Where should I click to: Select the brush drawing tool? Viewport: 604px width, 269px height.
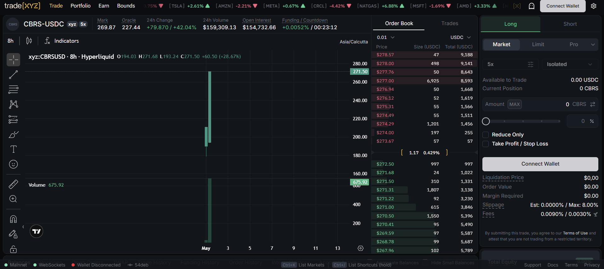tap(13, 134)
